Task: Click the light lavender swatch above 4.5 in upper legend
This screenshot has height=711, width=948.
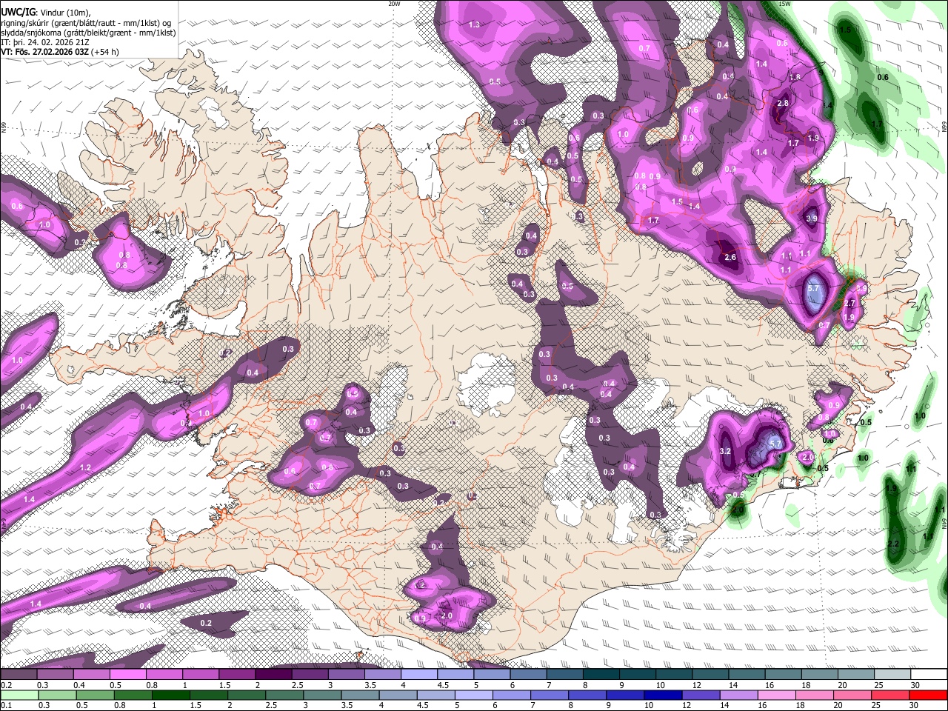Action: point(455,675)
